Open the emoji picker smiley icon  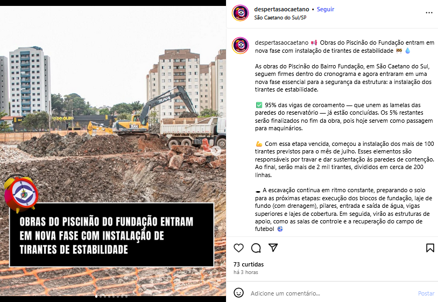pyautogui.click(x=238, y=293)
